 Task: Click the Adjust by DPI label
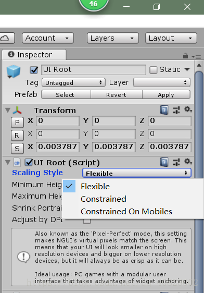click(x=37, y=219)
